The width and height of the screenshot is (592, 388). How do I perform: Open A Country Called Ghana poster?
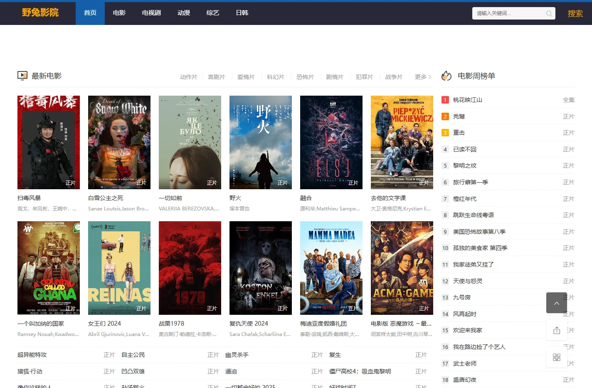tap(49, 268)
